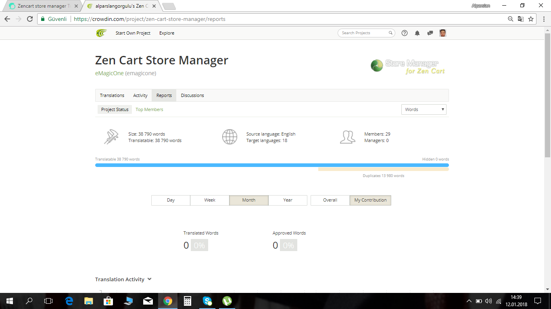Click the Chrome zoom magnifier icon
This screenshot has width=551, height=309.
click(x=511, y=19)
